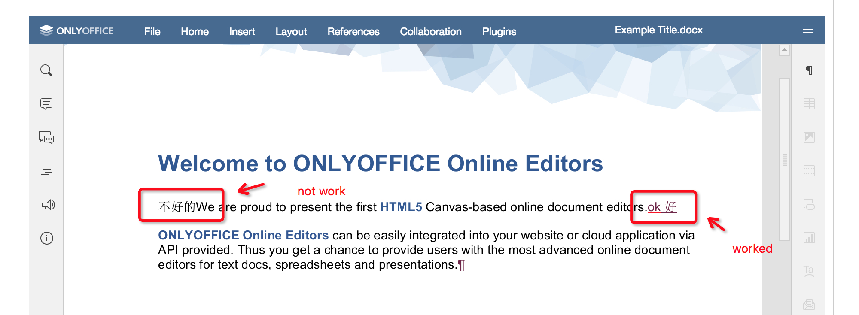Switch to the Plugins tab
The width and height of the screenshot is (859, 315).
click(x=499, y=32)
